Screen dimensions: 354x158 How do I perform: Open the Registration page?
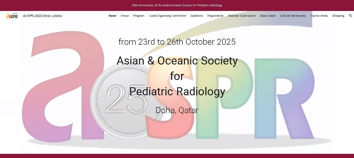pyautogui.click(x=215, y=16)
